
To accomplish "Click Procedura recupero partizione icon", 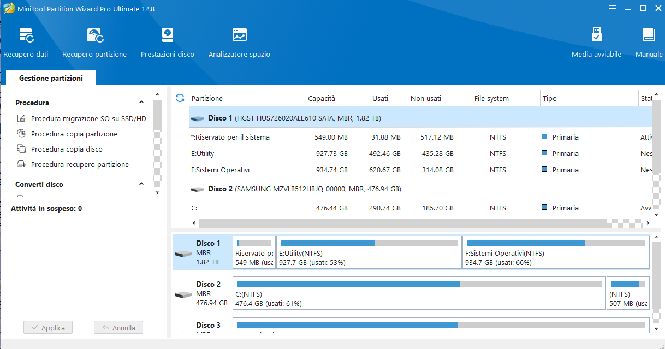I will coord(21,164).
